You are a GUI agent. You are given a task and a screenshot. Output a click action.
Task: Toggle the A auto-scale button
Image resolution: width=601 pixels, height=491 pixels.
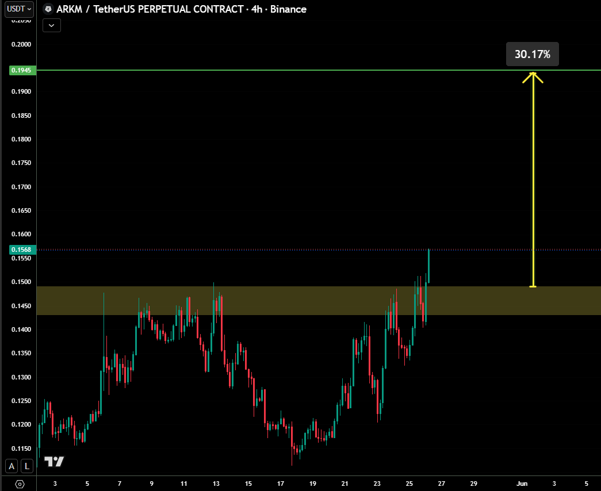pos(12,466)
